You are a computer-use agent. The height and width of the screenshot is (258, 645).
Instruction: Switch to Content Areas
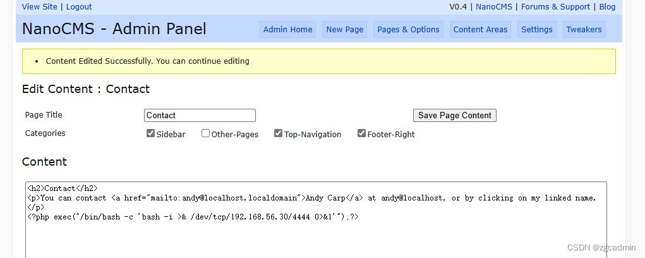(x=481, y=30)
